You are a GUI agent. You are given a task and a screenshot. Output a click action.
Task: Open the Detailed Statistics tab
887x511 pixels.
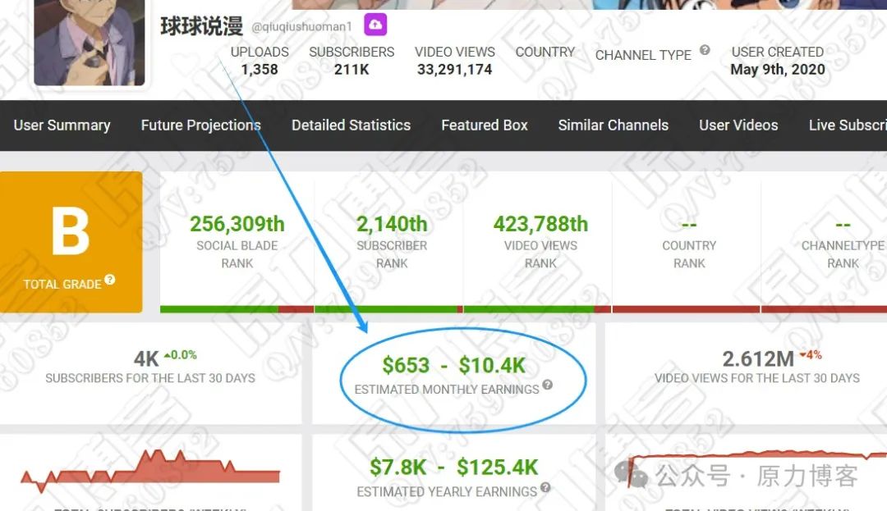point(351,125)
